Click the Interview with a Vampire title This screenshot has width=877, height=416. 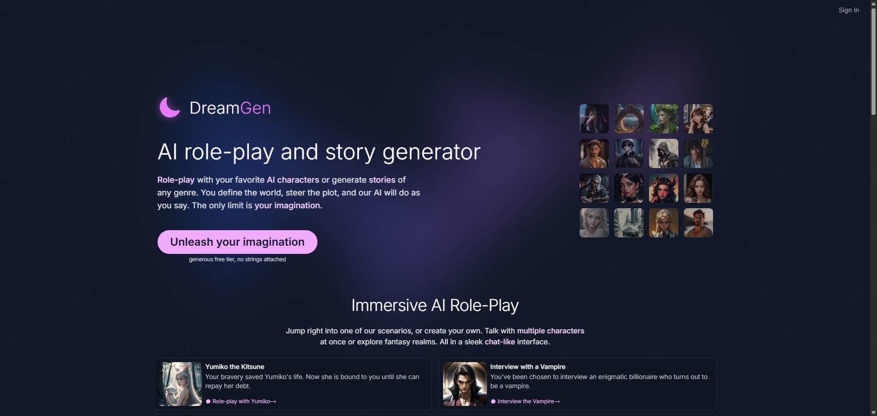[x=528, y=367]
